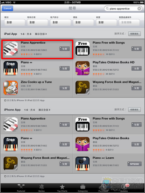Open Wayang Force iPad app icon
Viewport: 145px width, 193px height.
coord(82,88)
